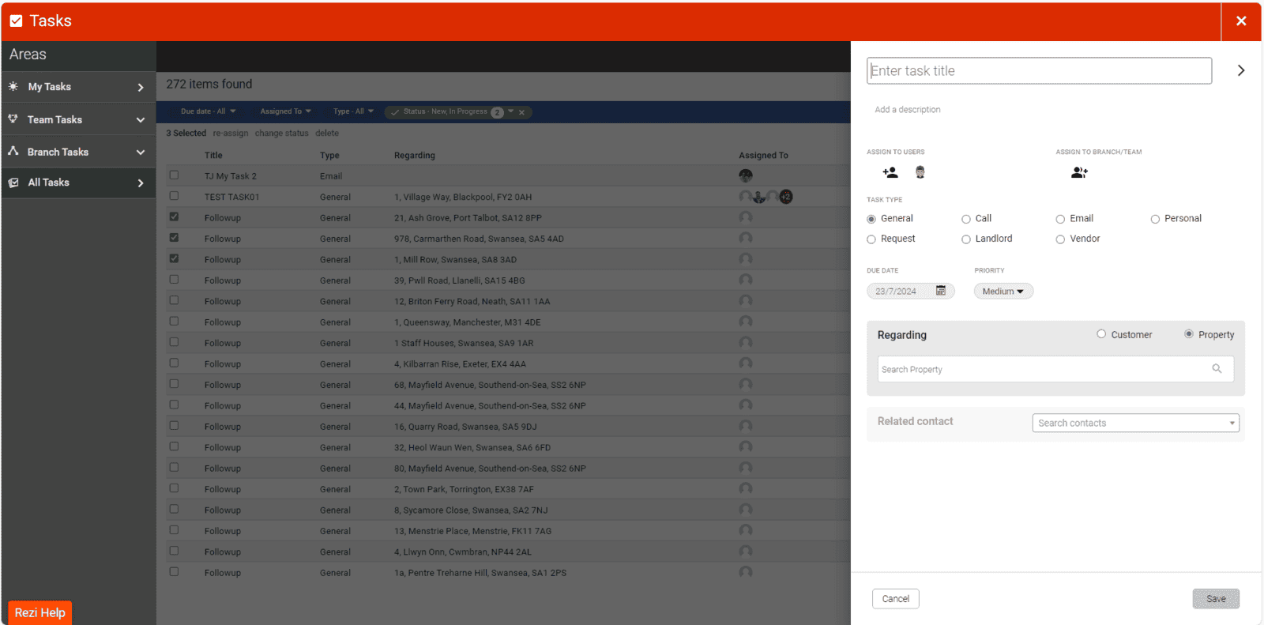This screenshot has width=1264, height=625.
Task: Click the red +2 avatar badge on TEST TASK01 row
Action: pyautogui.click(x=786, y=197)
